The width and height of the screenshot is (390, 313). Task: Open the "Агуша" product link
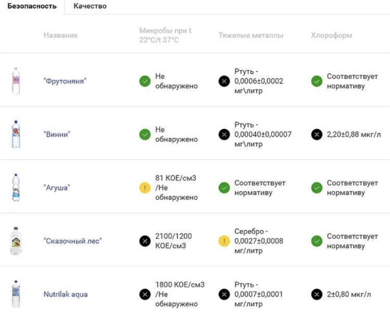(x=57, y=188)
